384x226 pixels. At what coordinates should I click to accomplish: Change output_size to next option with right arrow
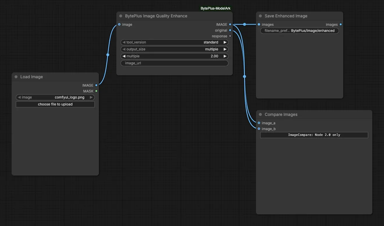point(225,49)
